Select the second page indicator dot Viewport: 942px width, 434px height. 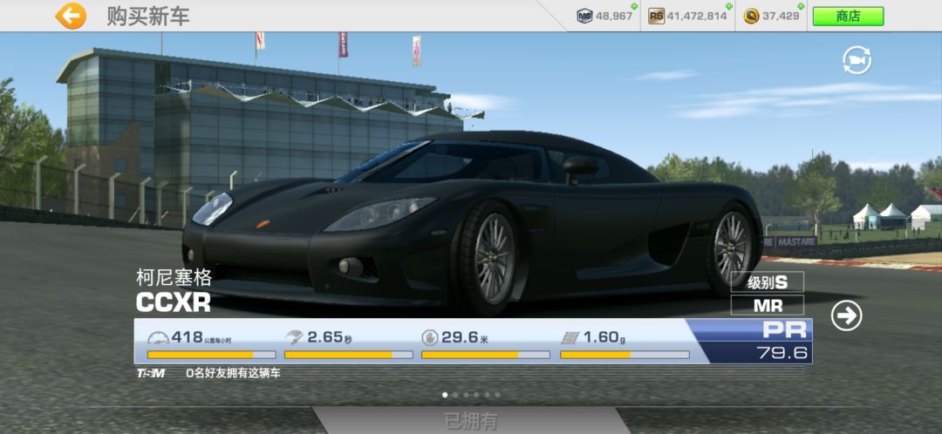coord(454,395)
